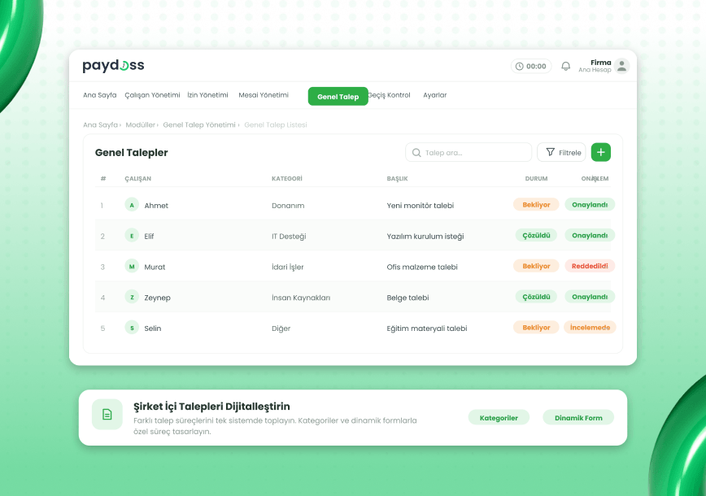Click the search magnifier icon
Image resolution: width=706 pixels, height=496 pixels.
tap(416, 153)
